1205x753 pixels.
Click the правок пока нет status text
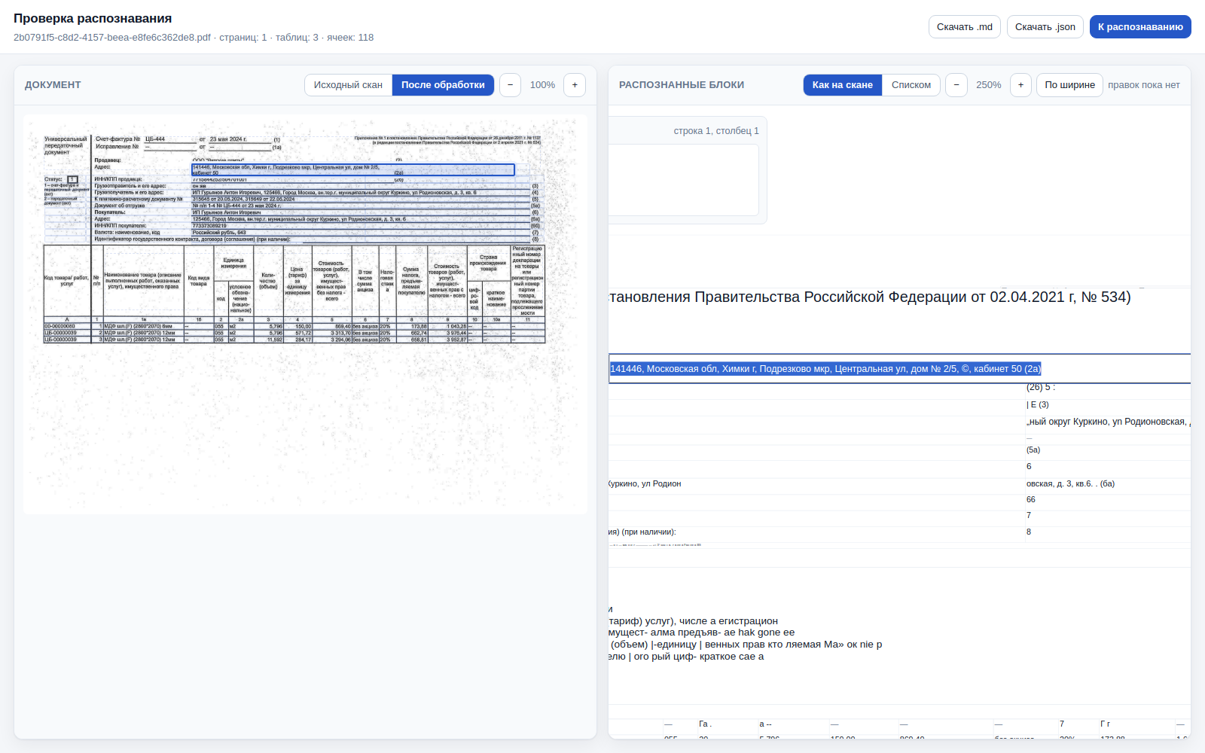[1144, 85]
